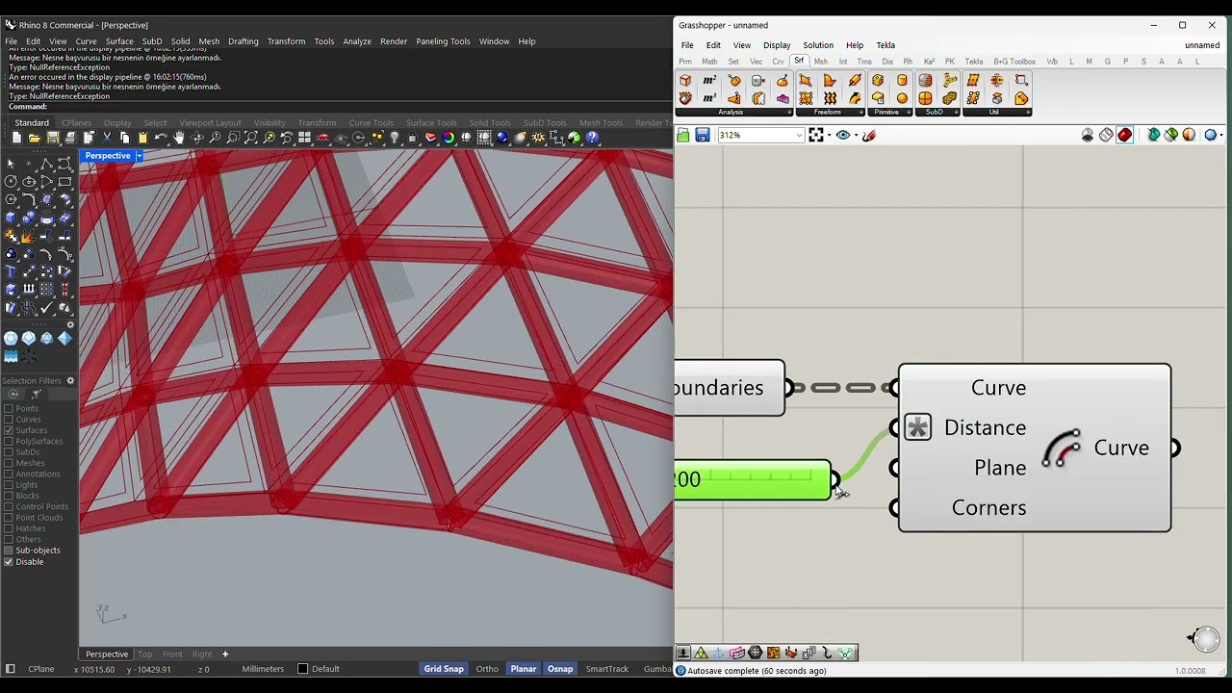
Task: Expand the Freeform panel in Grasshopper ribbon
Action: (x=861, y=113)
